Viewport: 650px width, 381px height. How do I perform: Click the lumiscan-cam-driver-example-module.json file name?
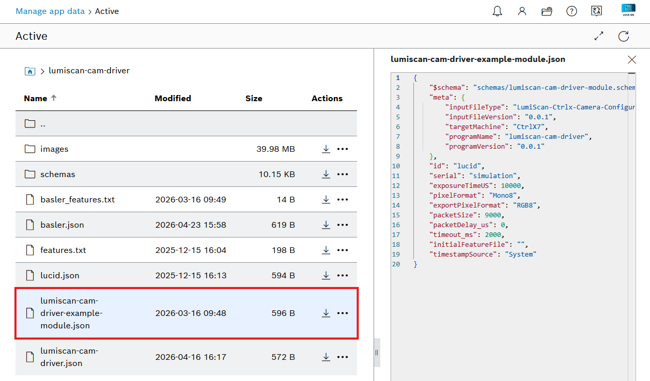[x=71, y=313]
